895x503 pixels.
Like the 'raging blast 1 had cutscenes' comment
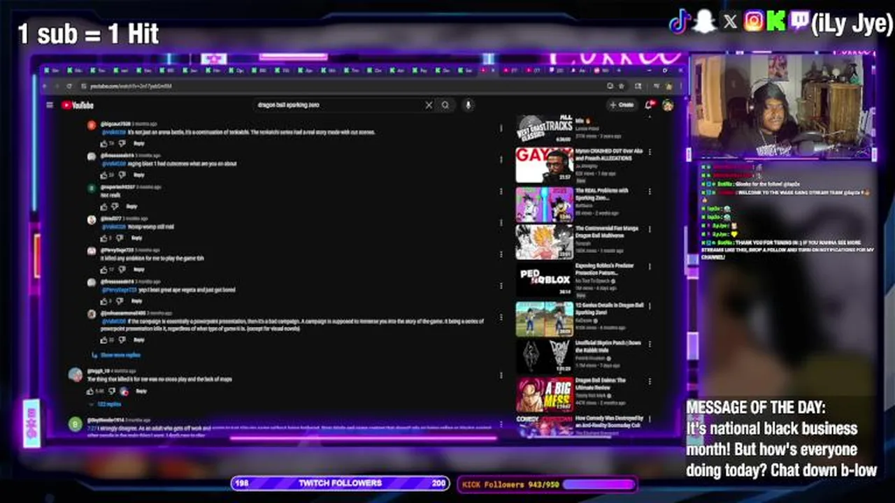[104, 175]
